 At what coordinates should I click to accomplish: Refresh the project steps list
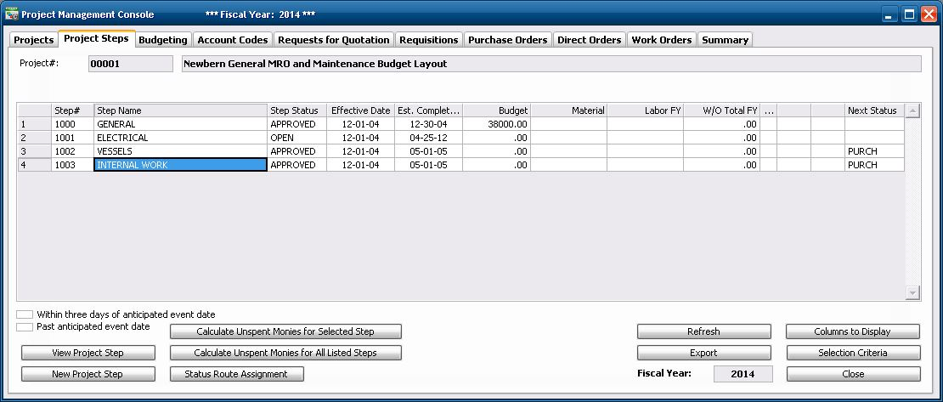(703, 331)
